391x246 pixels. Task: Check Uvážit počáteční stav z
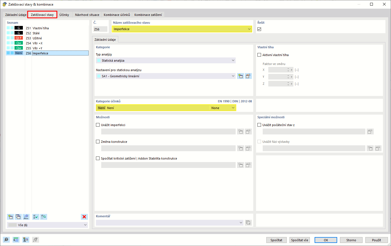click(x=259, y=125)
